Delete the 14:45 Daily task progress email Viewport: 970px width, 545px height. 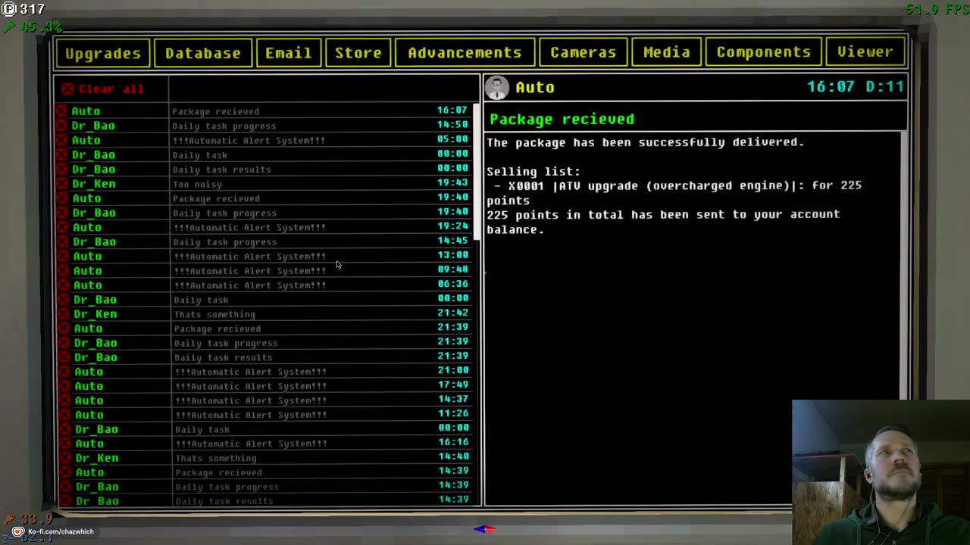(x=62, y=241)
